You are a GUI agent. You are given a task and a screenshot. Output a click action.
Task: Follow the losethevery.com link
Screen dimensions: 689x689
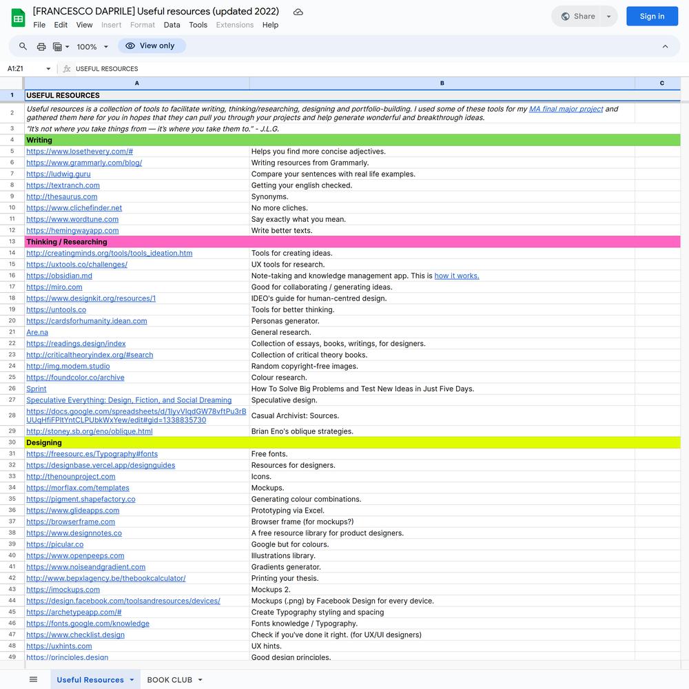click(x=79, y=152)
